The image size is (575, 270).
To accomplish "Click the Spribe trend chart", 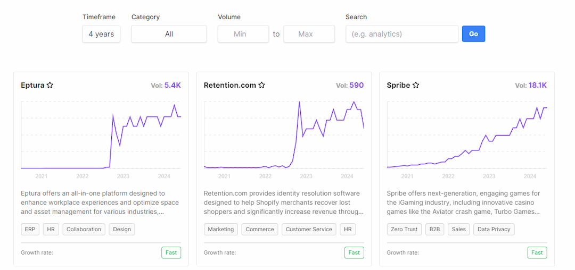I will (x=467, y=135).
